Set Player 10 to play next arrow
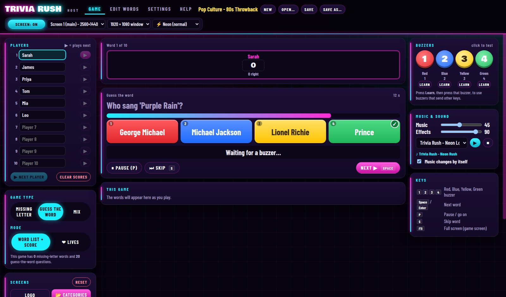The height and width of the screenshot is (297, 506). point(85,163)
